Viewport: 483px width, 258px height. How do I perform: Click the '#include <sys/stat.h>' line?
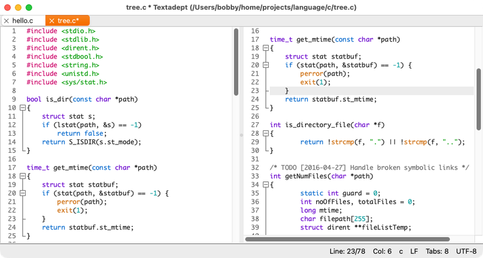tap(67, 82)
